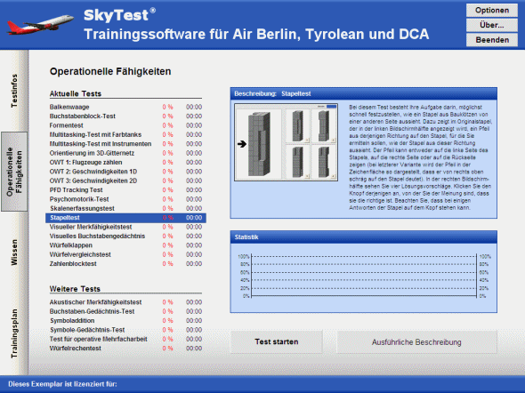Quit via the Beenden button
525x393 pixels.
point(492,40)
